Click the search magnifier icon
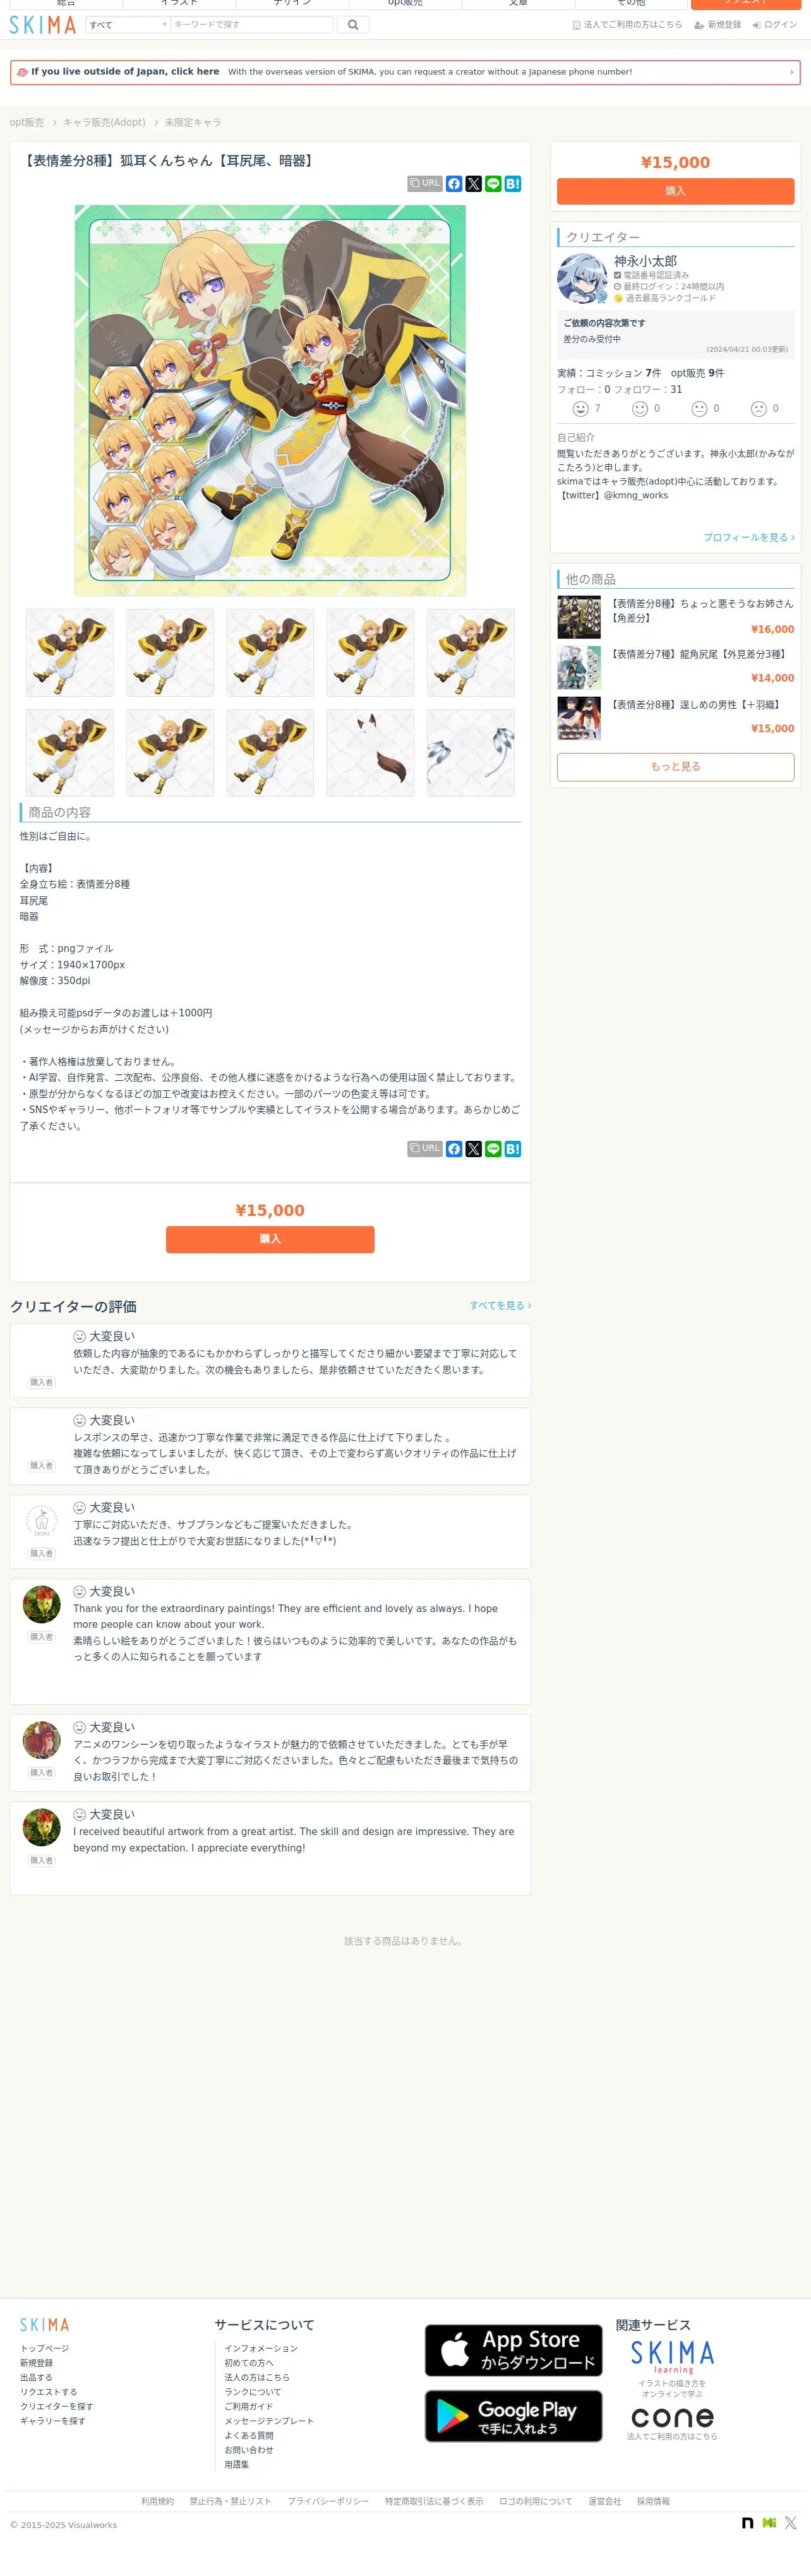This screenshot has width=811, height=2576. [x=353, y=25]
